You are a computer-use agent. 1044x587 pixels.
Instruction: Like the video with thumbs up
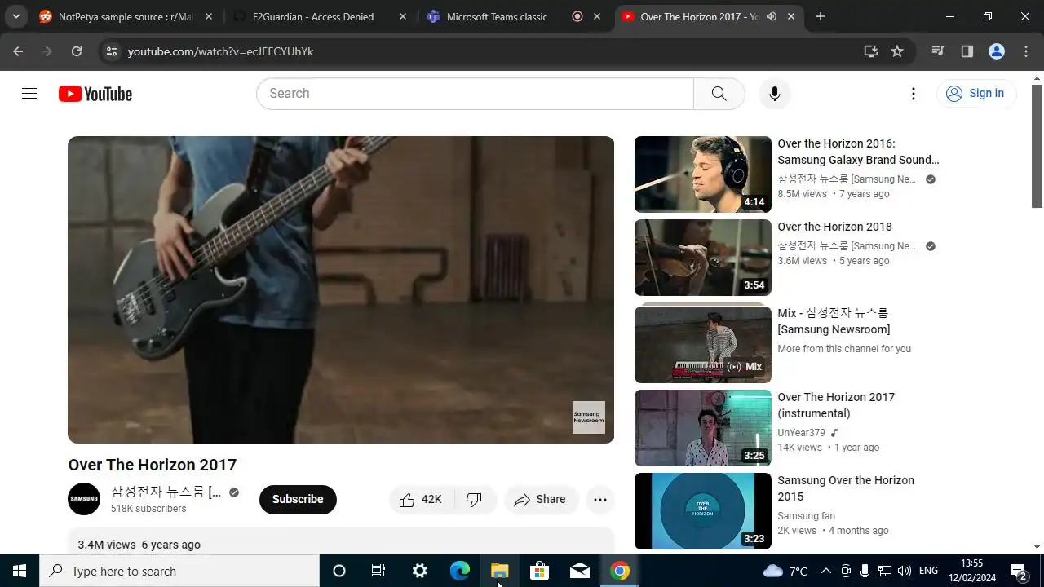pos(421,500)
